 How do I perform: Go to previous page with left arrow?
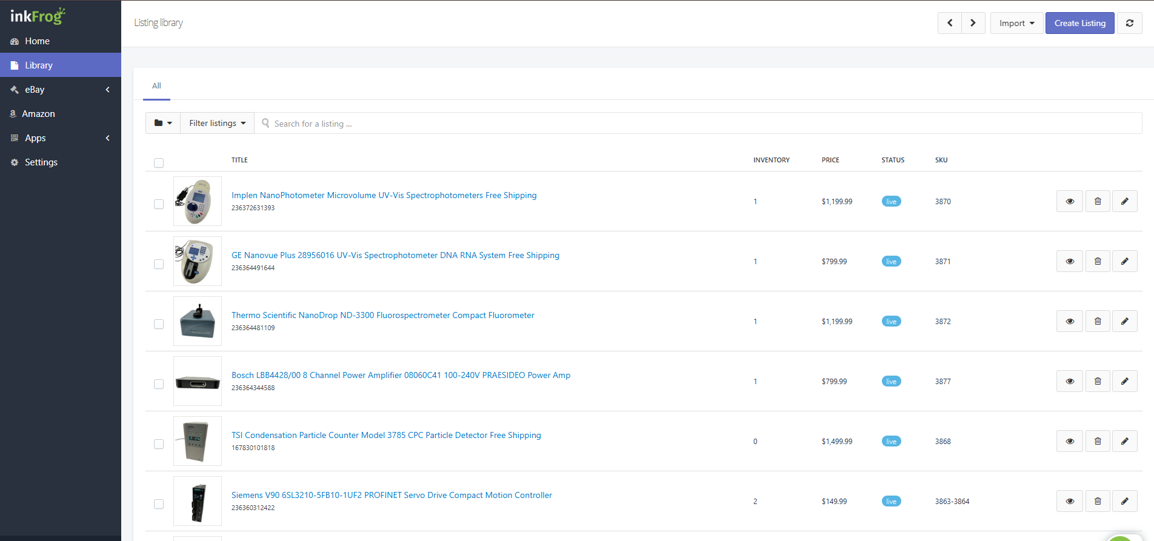(x=950, y=23)
